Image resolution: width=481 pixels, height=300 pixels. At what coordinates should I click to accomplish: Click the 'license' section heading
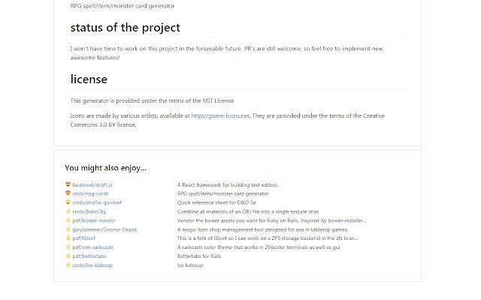(89, 78)
